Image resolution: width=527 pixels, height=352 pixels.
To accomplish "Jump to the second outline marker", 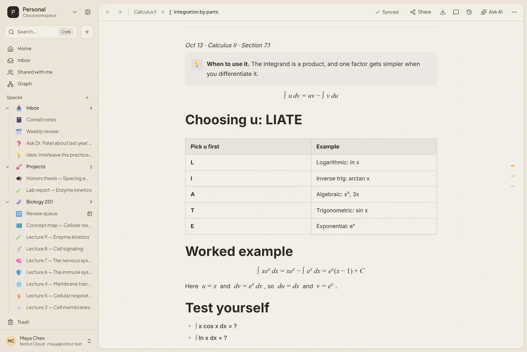I will [x=513, y=176].
